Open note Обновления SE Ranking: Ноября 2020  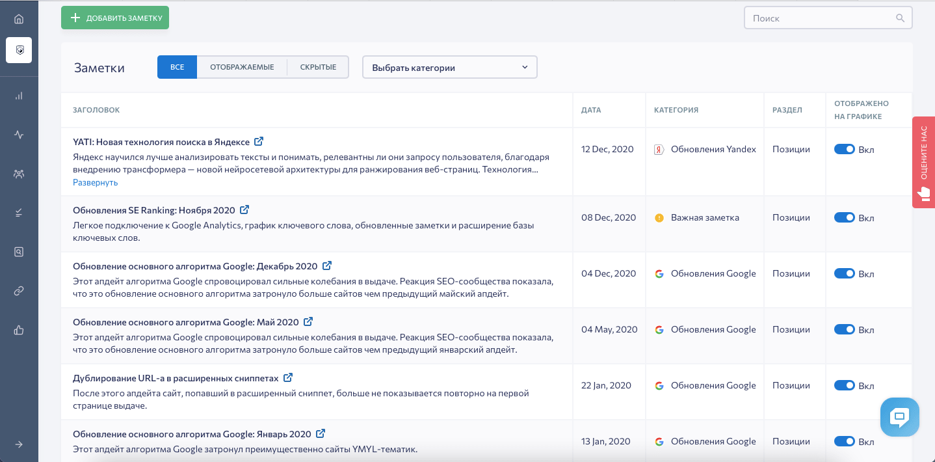[x=153, y=211]
